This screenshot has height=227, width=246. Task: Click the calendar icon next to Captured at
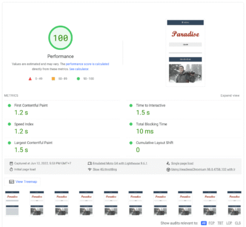point(11,164)
